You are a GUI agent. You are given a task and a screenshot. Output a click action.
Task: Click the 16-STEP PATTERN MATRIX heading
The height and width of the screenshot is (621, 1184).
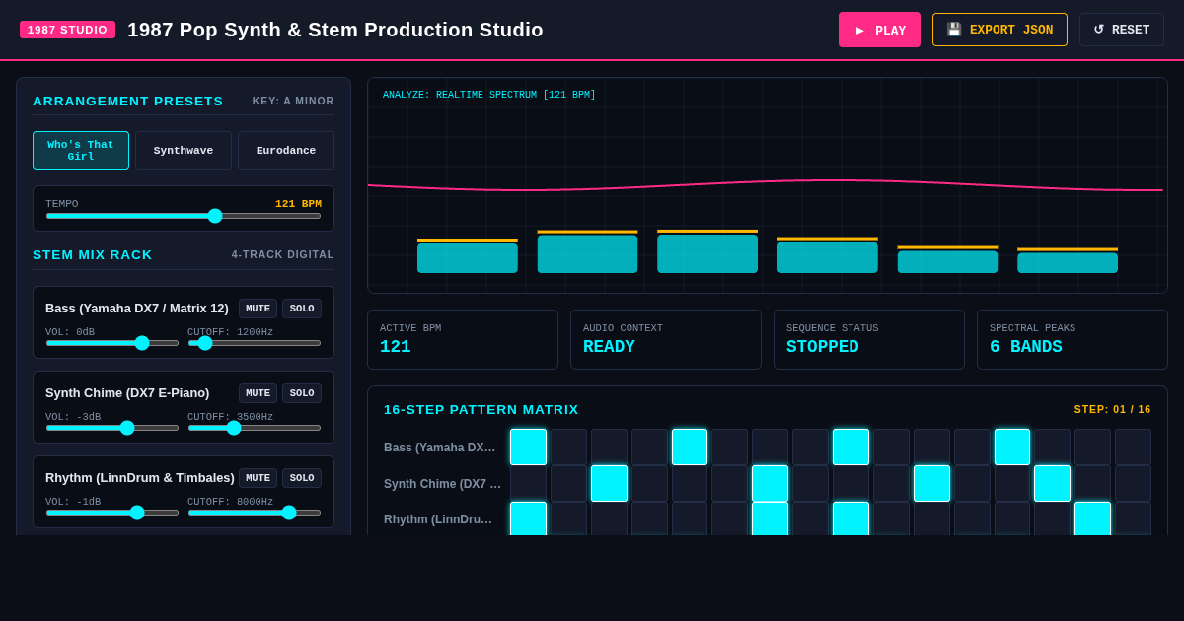pyautogui.click(x=481, y=409)
